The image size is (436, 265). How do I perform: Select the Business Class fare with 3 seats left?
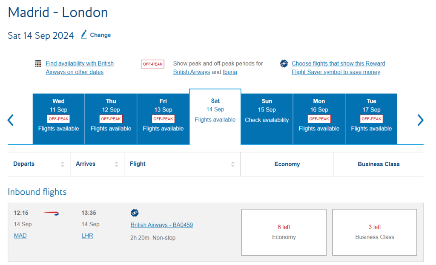[374, 232]
